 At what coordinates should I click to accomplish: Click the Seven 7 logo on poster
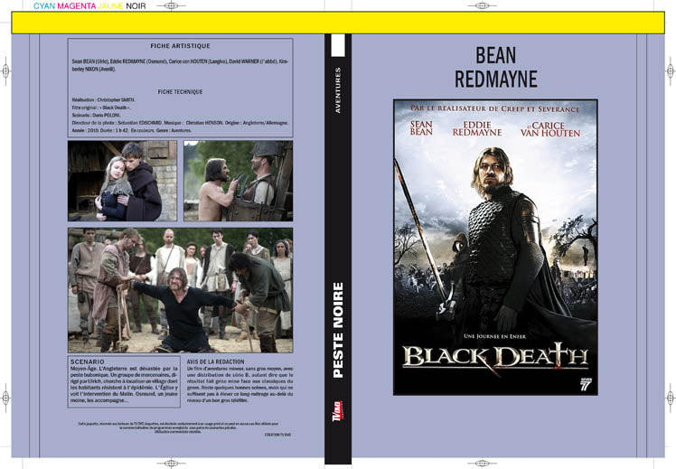coord(586,385)
